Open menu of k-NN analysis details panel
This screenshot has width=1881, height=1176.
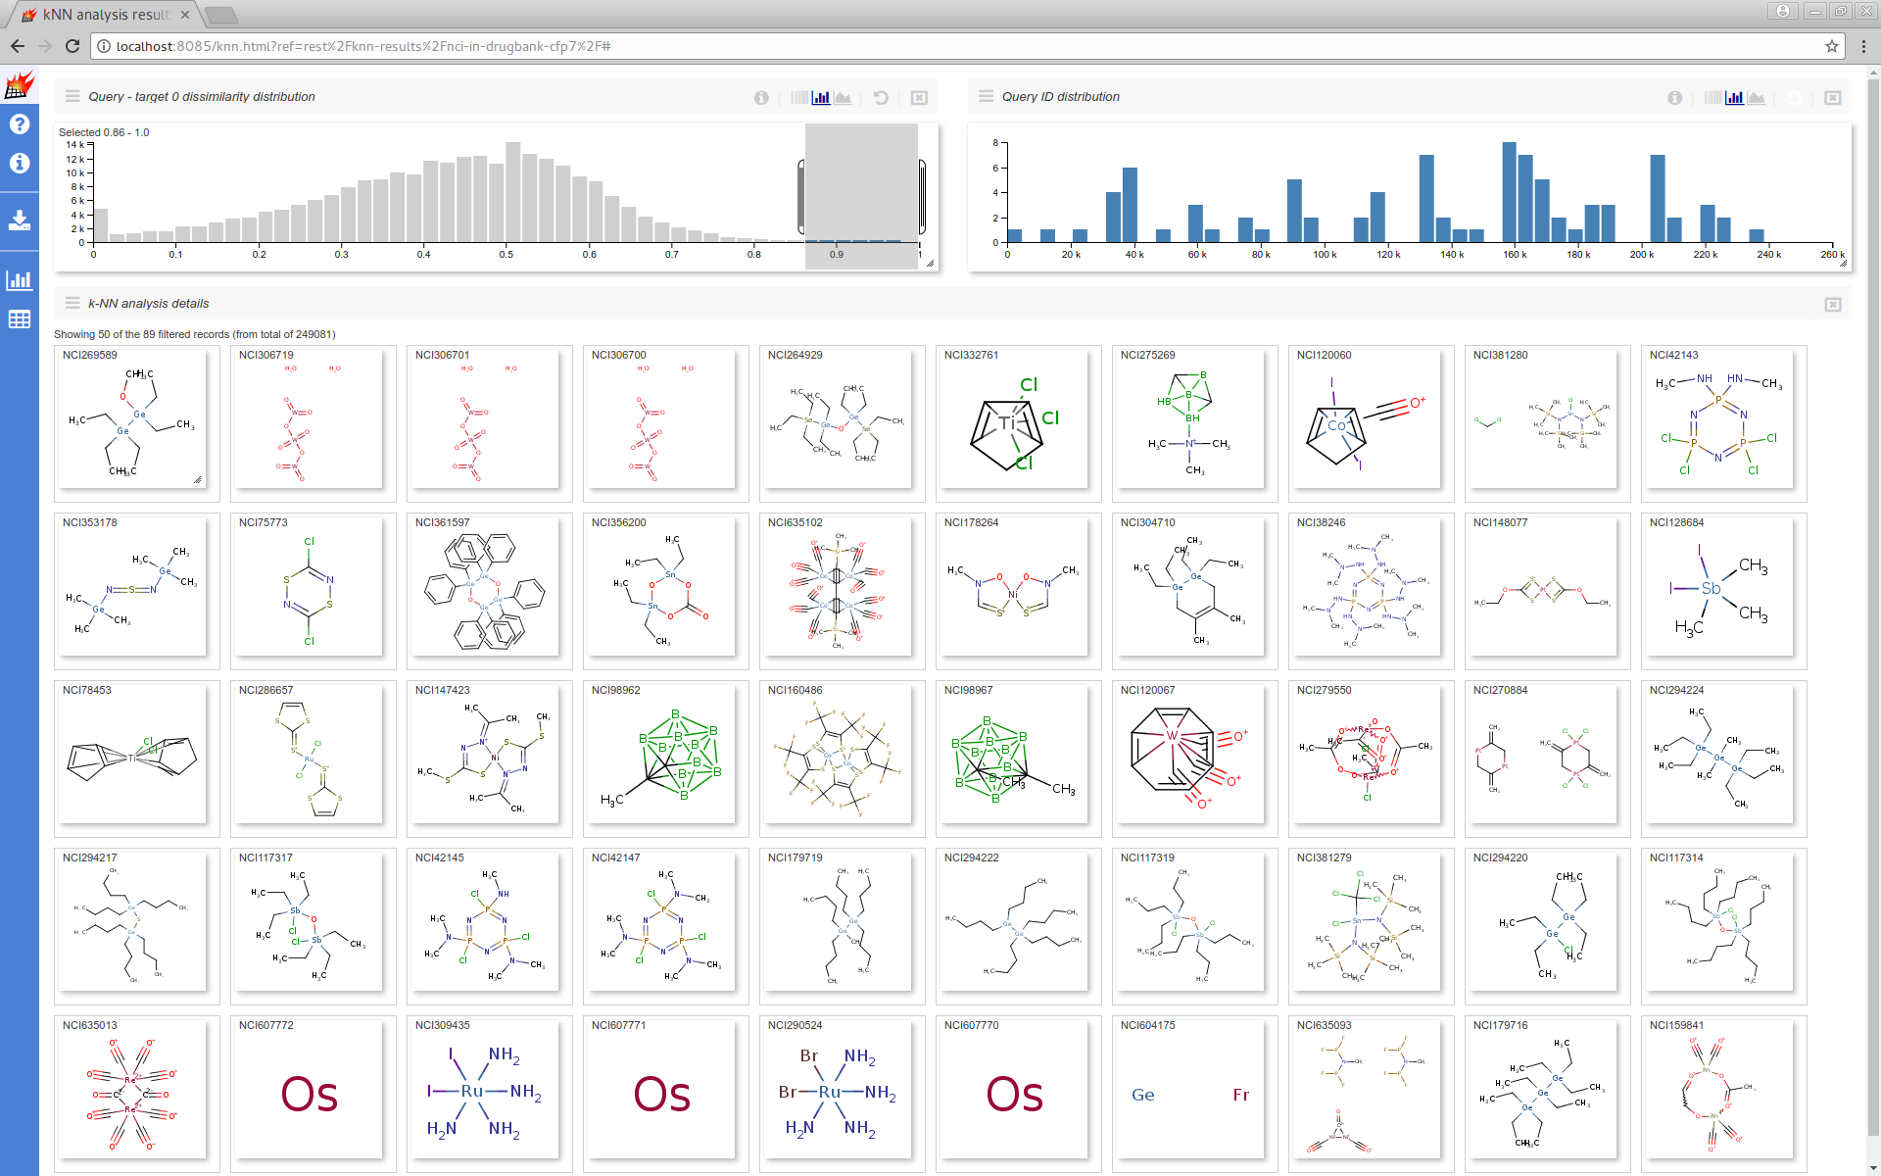coord(72,303)
